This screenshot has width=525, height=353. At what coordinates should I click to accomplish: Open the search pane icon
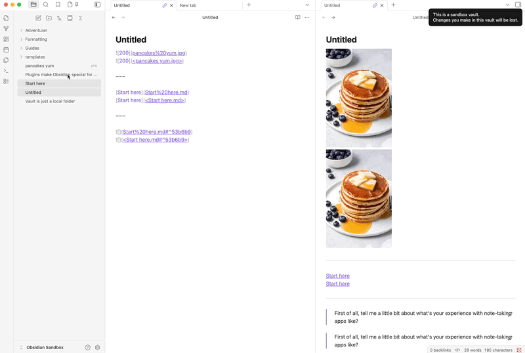[x=46, y=5]
